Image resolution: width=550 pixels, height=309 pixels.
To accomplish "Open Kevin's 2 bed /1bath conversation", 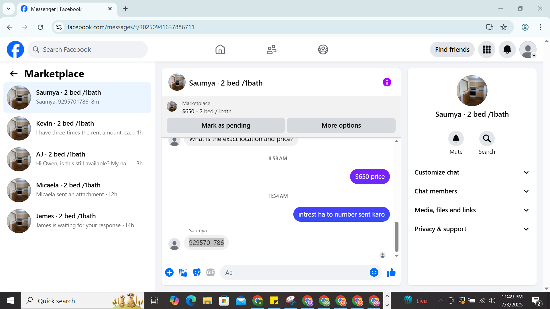I will 77,128.
